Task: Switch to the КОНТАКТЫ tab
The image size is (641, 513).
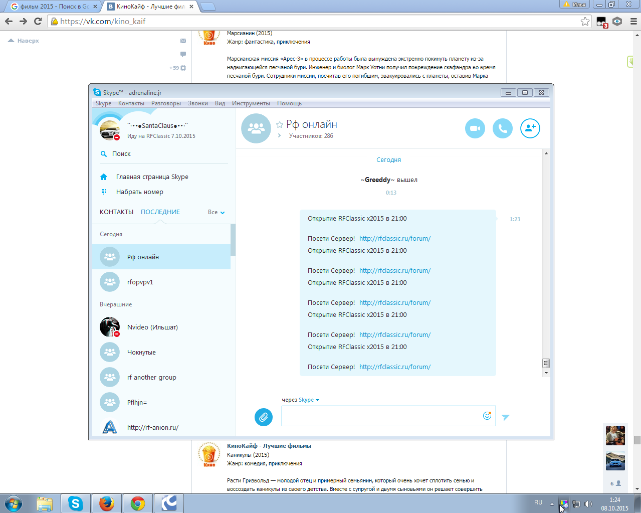Action: (116, 212)
